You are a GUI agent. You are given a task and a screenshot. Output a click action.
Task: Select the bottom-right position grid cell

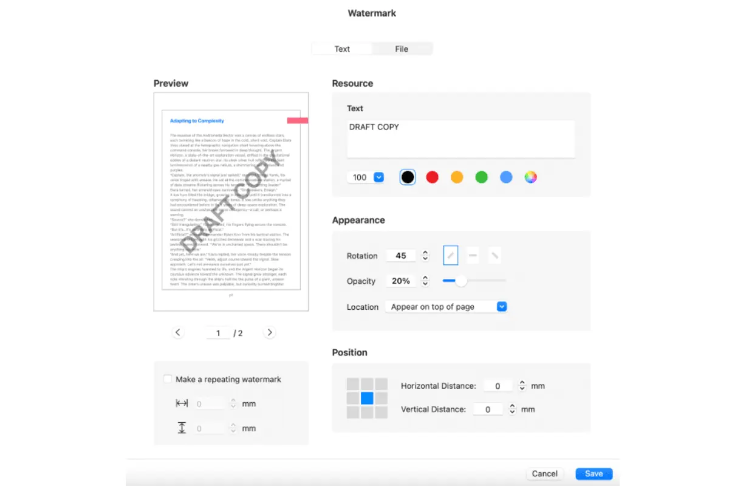coord(381,412)
